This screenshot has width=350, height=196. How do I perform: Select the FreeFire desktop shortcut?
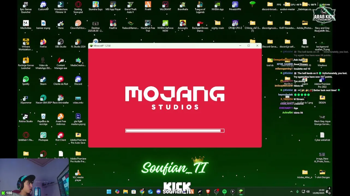point(113,25)
